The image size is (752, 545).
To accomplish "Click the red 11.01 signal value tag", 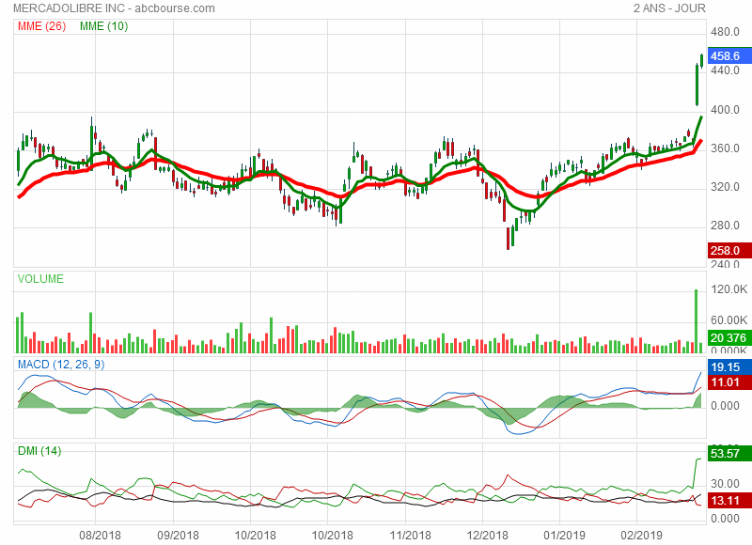I will pos(729,382).
